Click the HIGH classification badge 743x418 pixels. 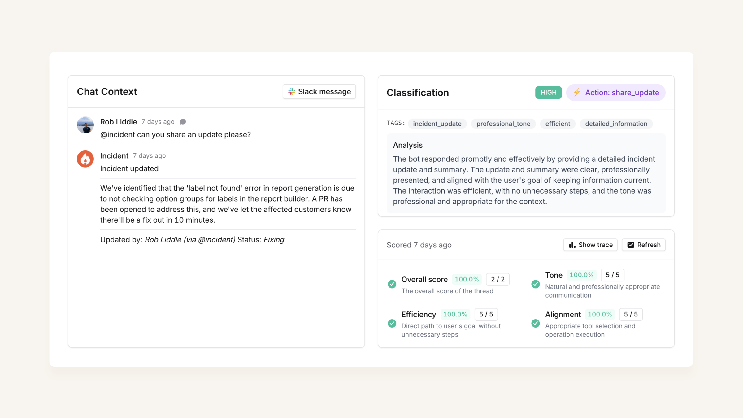(548, 92)
